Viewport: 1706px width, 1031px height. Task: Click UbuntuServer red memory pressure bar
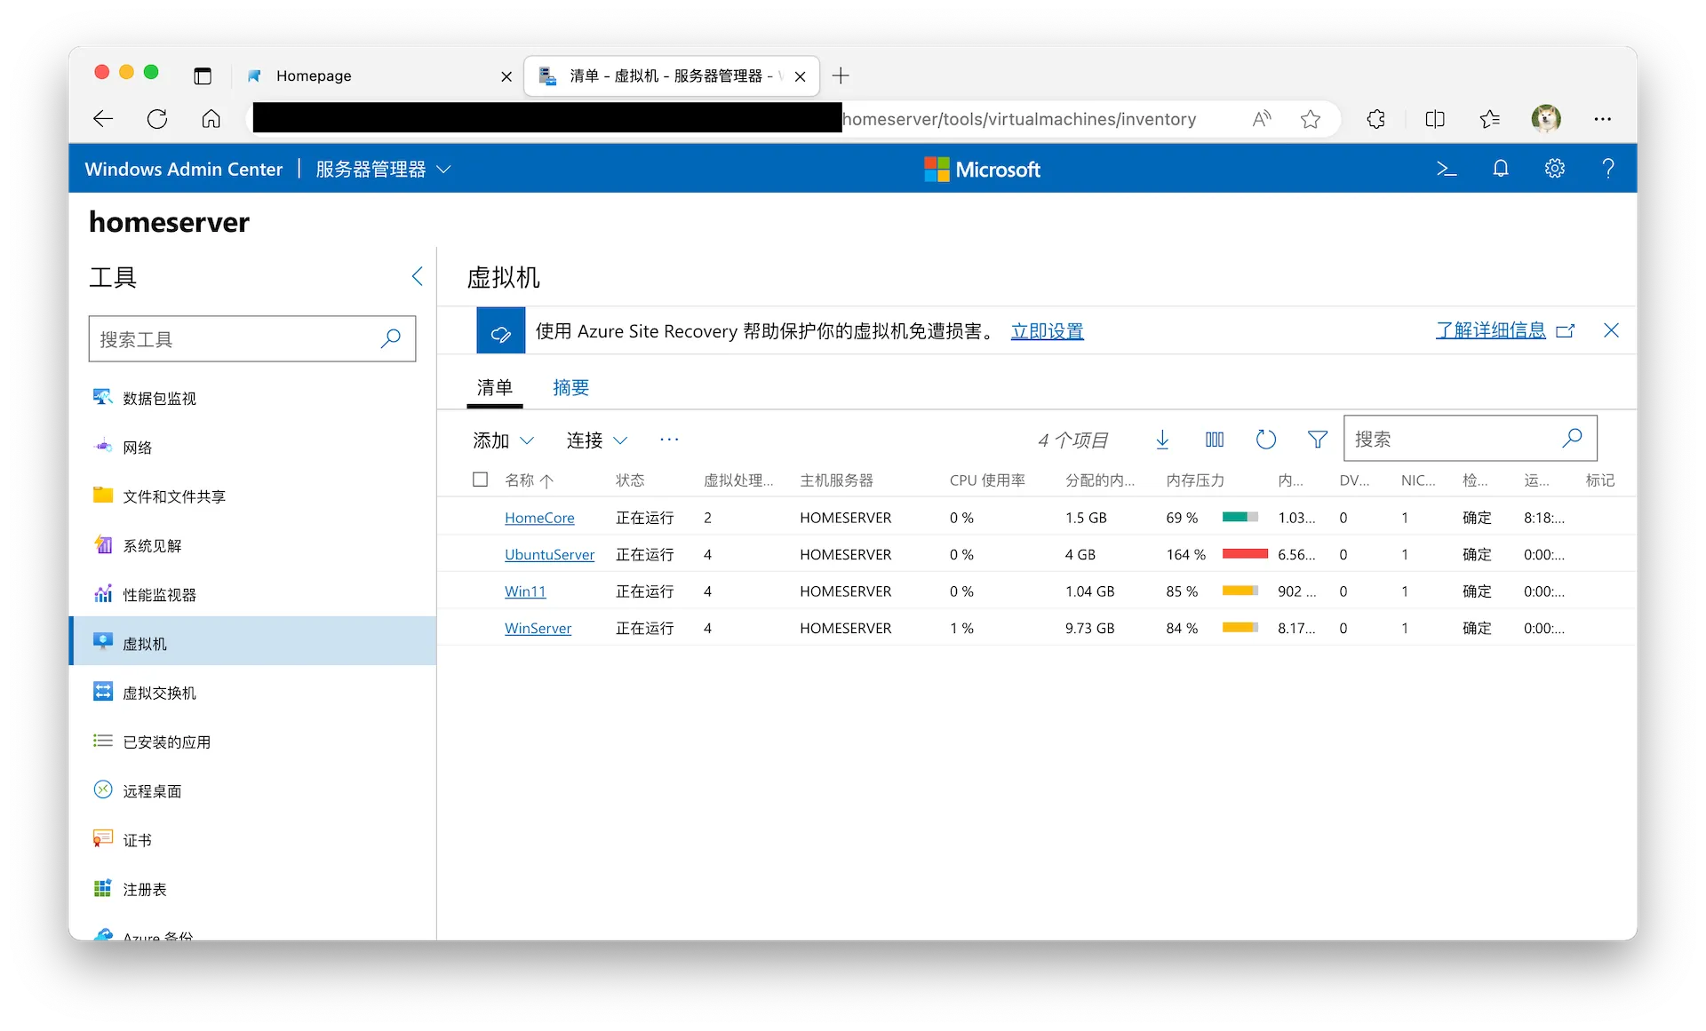click(1244, 554)
